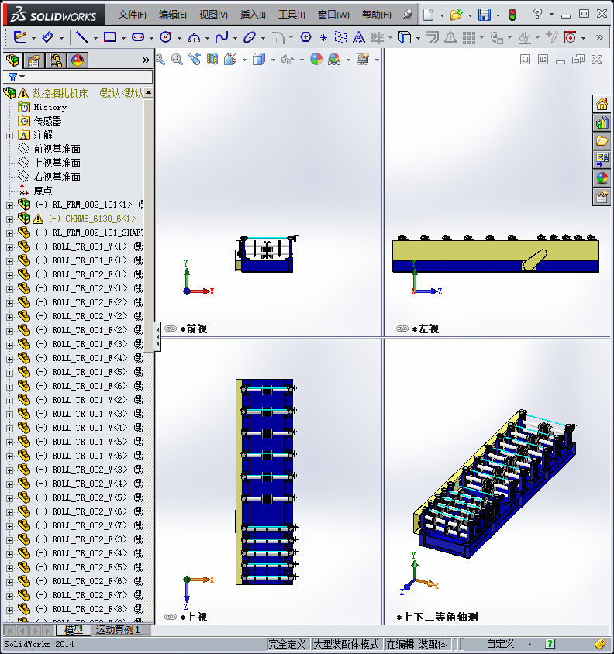The height and width of the screenshot is (654, 614).
Task: Click the Apply Scene icon
Action: [334, 59]
